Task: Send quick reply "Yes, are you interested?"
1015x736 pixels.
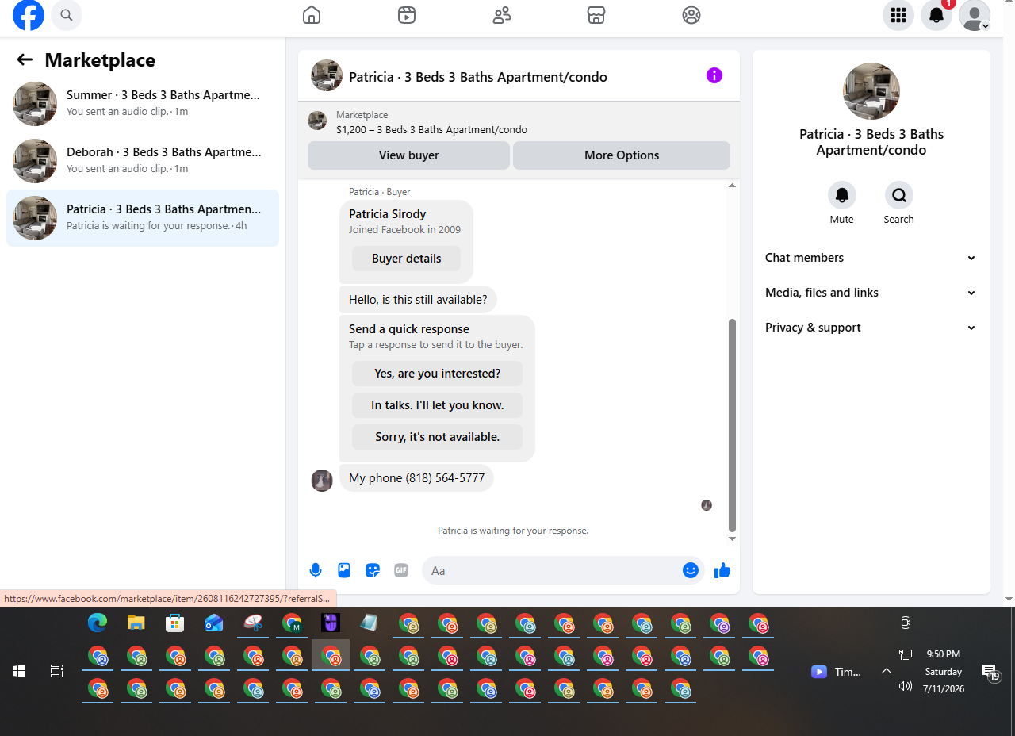Action: pos(437,374)
